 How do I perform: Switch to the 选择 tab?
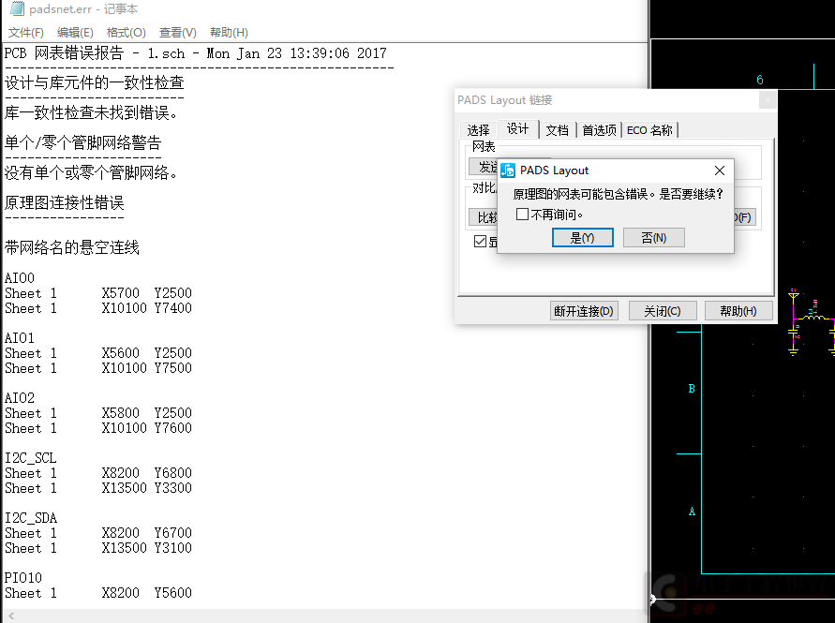click(x=478, y=130)
